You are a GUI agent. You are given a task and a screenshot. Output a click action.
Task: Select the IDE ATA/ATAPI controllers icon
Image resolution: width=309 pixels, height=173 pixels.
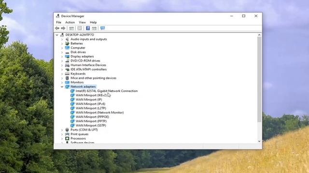coord(67,69)
